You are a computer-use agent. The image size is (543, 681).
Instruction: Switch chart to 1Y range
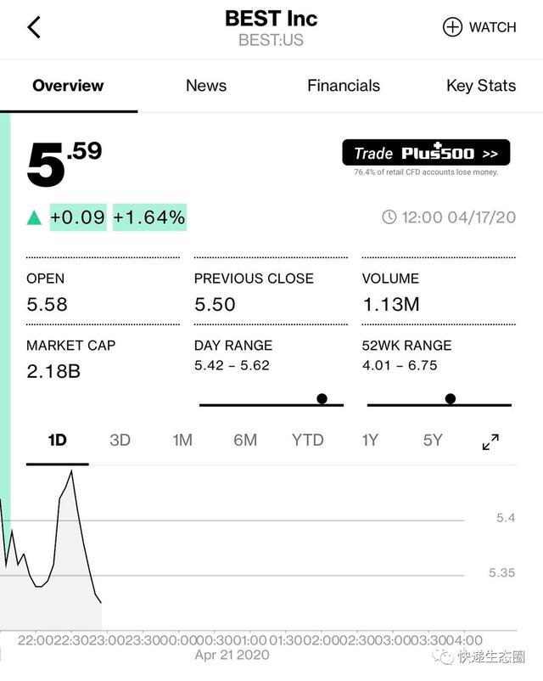[370, 440]
